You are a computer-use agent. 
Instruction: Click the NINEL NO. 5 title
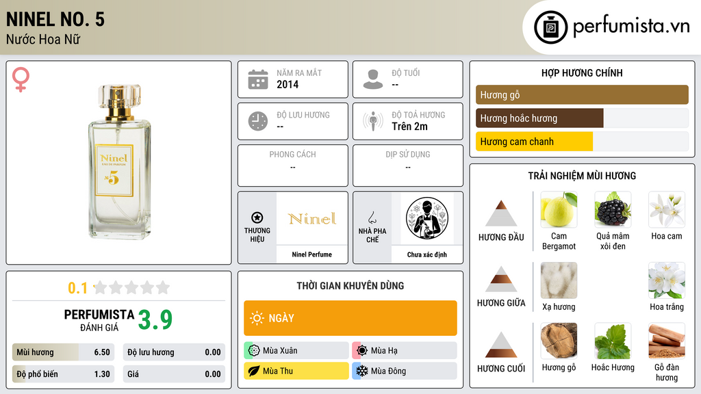point(55,20)
